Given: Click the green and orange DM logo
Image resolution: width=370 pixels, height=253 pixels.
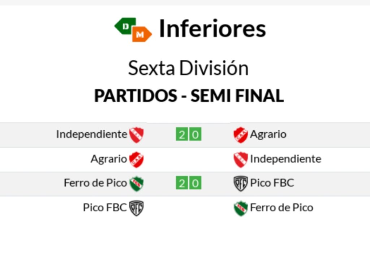Looking at the screenshot, I should (x=133, y=30).
